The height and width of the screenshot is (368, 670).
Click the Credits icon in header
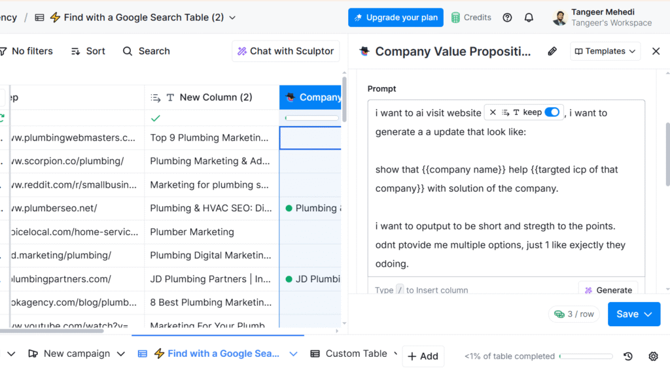[x=456, y=18]
